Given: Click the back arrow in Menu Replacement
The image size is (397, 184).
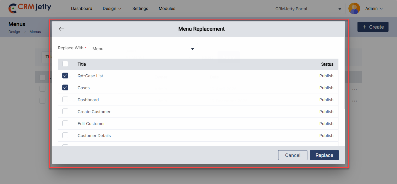Looking at the screenshot, I should [61, 29].
